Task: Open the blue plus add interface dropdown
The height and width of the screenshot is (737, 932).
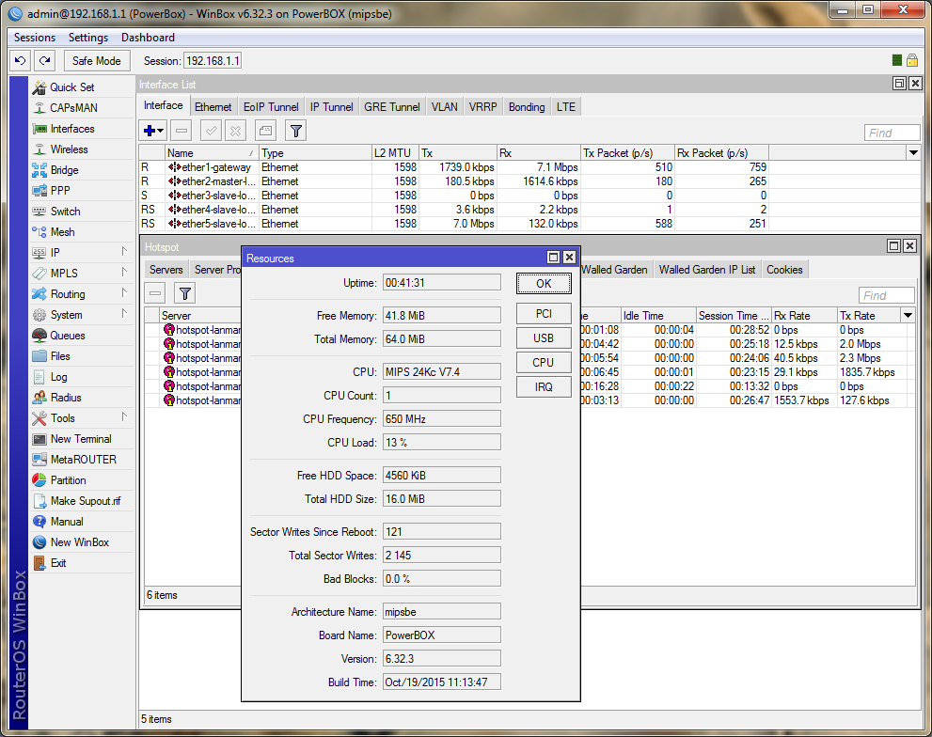Action: 153,131
